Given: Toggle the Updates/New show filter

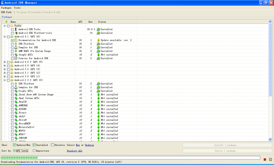Looking at the screenshot, I should (x=14, y=145).
